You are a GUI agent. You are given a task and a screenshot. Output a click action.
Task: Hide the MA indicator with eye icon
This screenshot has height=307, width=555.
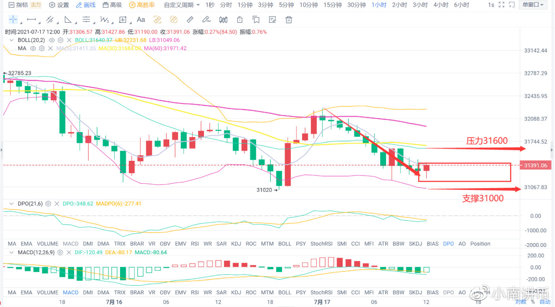[x=33, y=48]
